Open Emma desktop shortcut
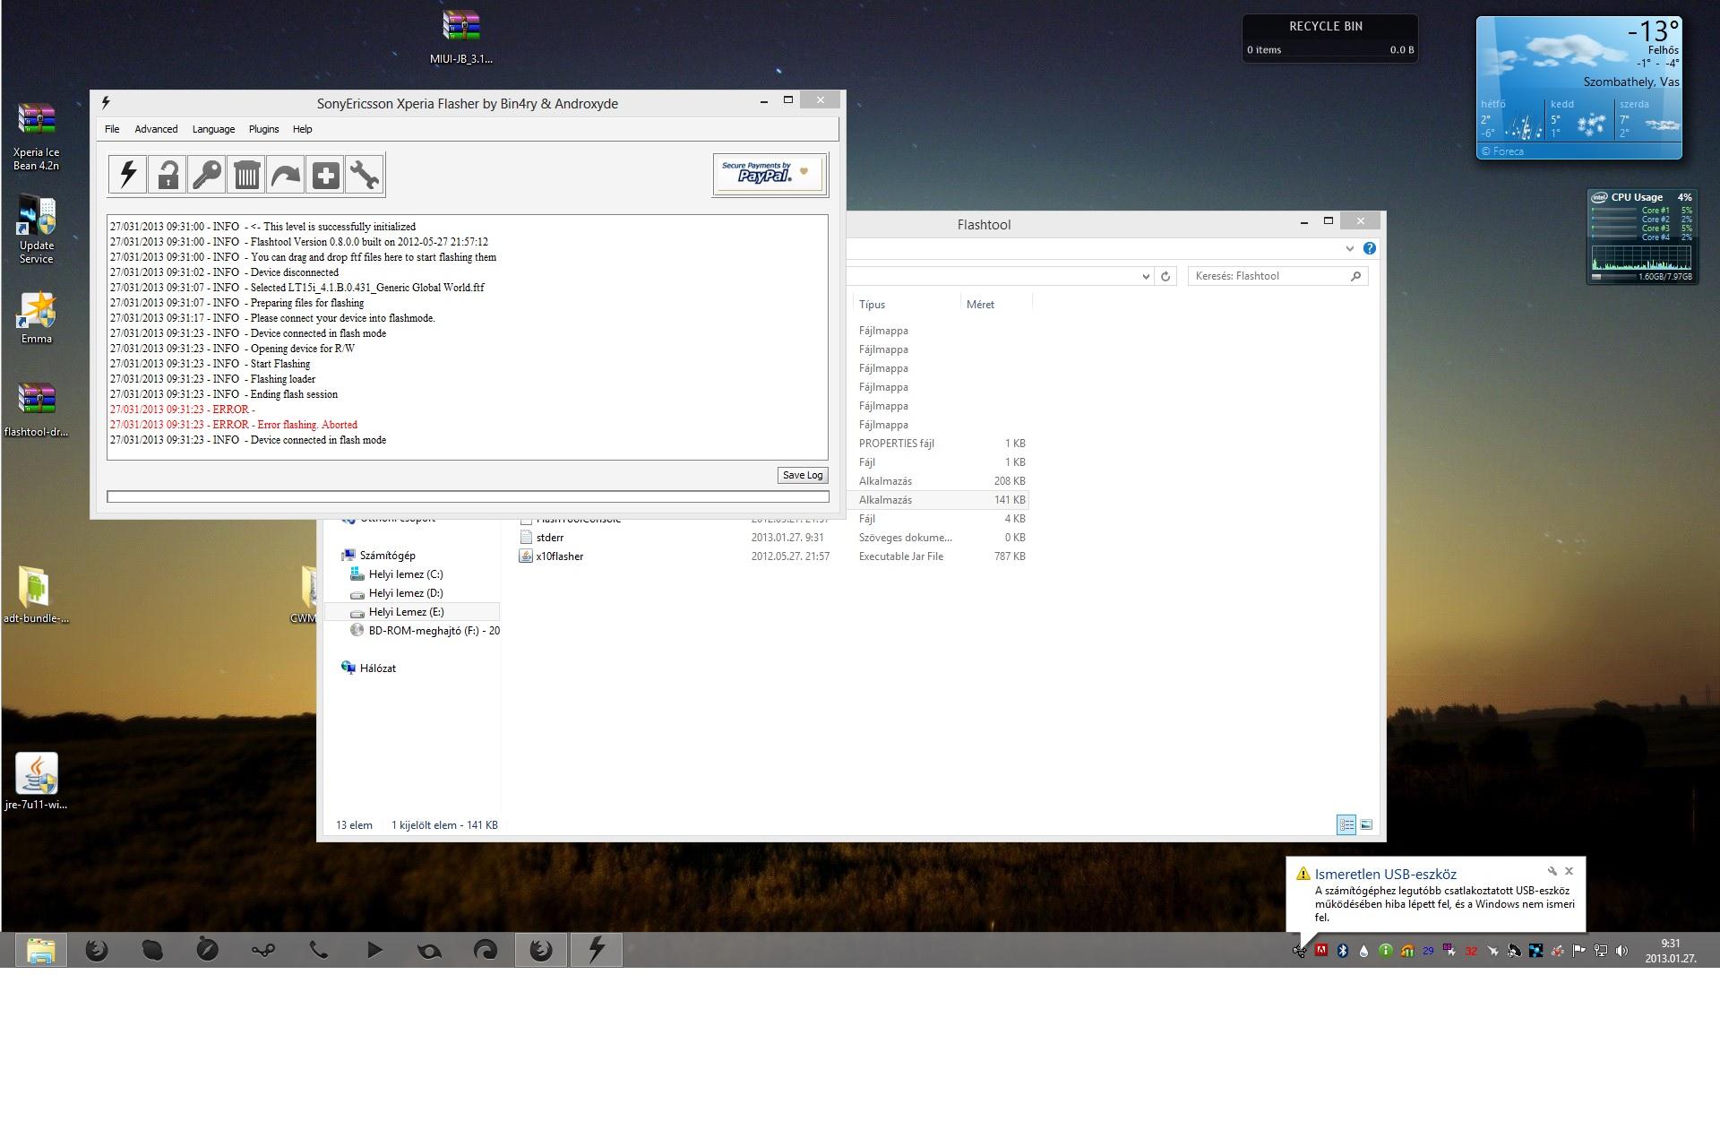Image resolution: width=1720 pixels, height=1147 pixels. 37,317
